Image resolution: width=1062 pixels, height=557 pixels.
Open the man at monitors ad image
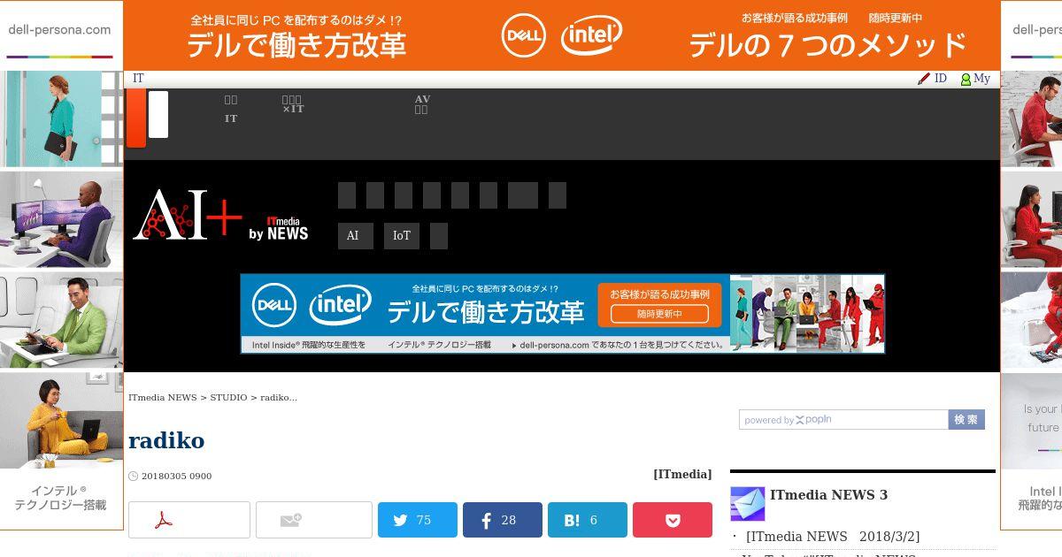[x=62, y=220]
